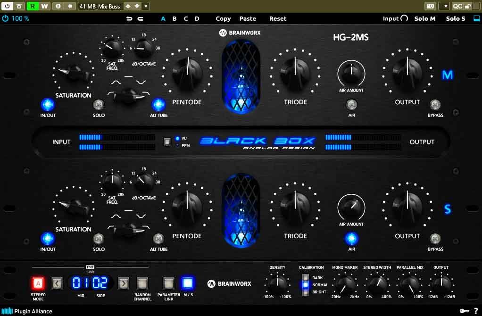Image resolution: width=482 pixels, height=316 pixels.
Task: Click the meter mode switch next to VU/PPM
Action: (167, 142)
